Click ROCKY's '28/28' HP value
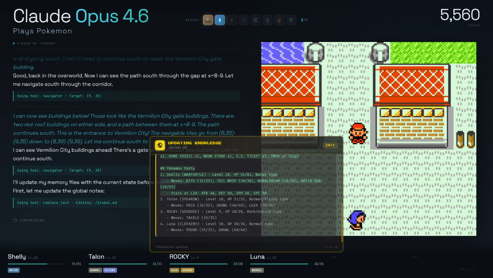 point(238,264)
